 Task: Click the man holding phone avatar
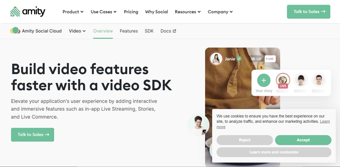[x=198, y=125]
